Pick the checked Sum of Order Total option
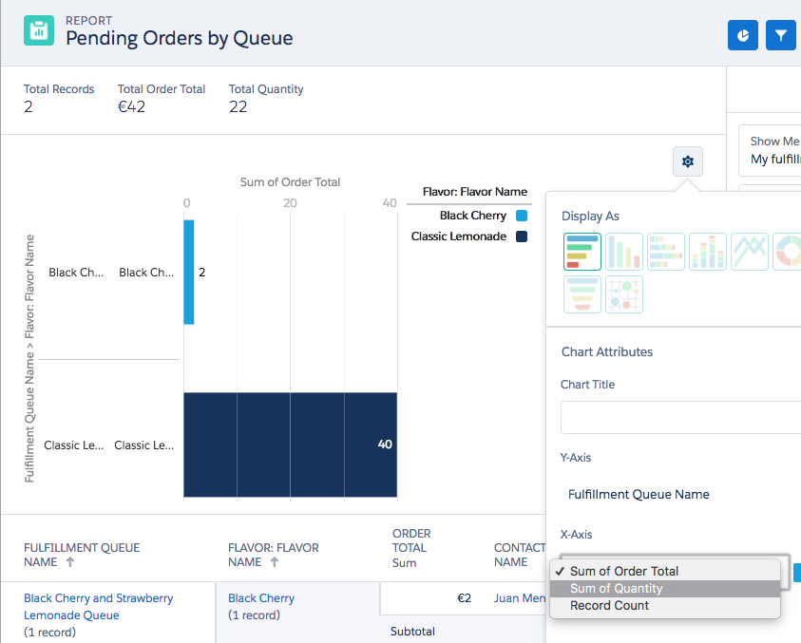 click(x=623, y=572)
